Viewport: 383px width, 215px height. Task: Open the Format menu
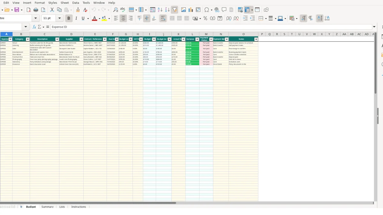click(x=40, y=3)
